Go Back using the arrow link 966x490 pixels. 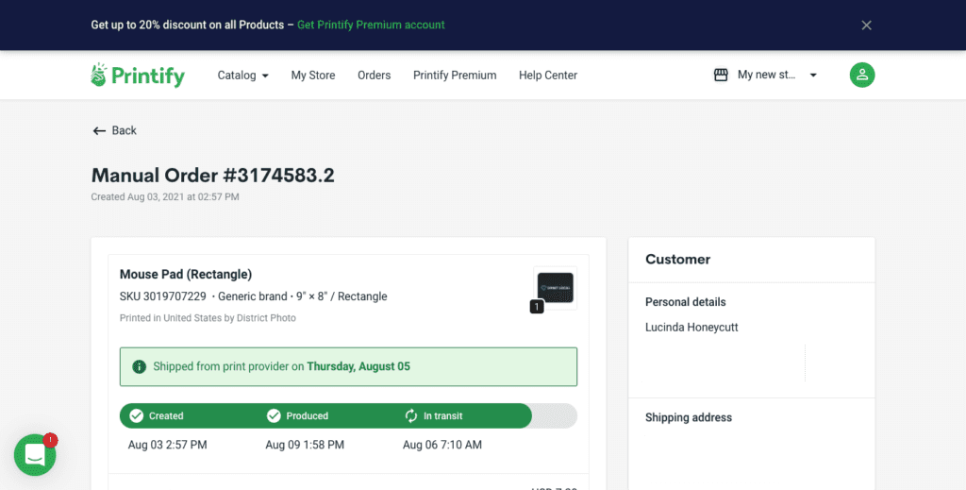pyautogui.click(x=114, y=130)
